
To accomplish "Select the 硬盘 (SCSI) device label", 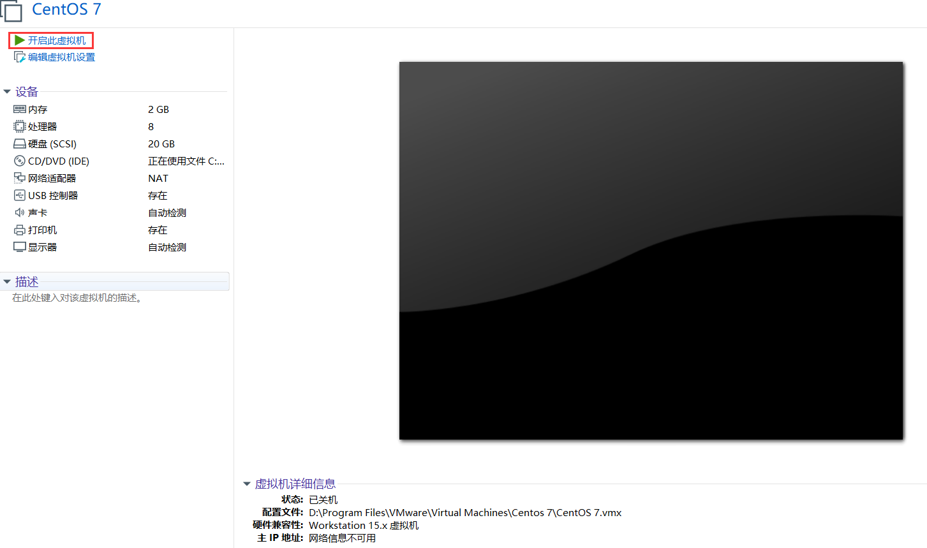I will coord(52,144).
